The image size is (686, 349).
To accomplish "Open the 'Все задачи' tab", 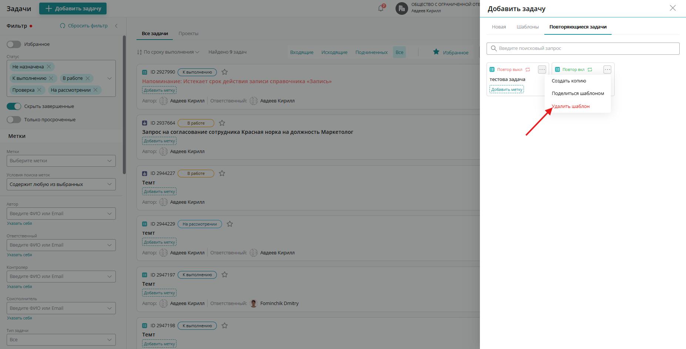I will click(155, 34).
